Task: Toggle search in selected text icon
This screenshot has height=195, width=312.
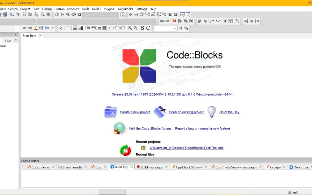Action: (x=41, y=28)
